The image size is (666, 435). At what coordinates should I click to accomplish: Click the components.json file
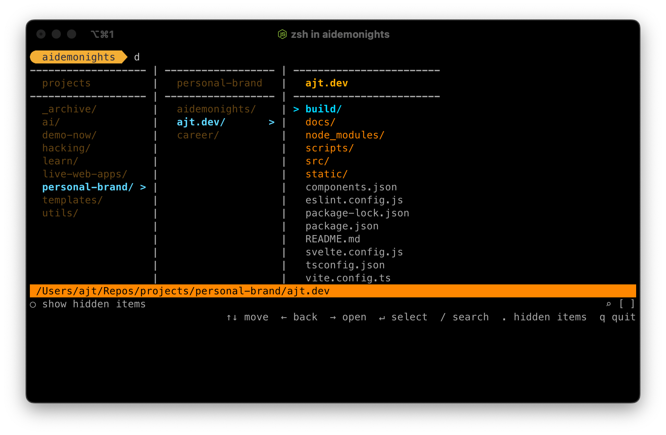(351, 187)
